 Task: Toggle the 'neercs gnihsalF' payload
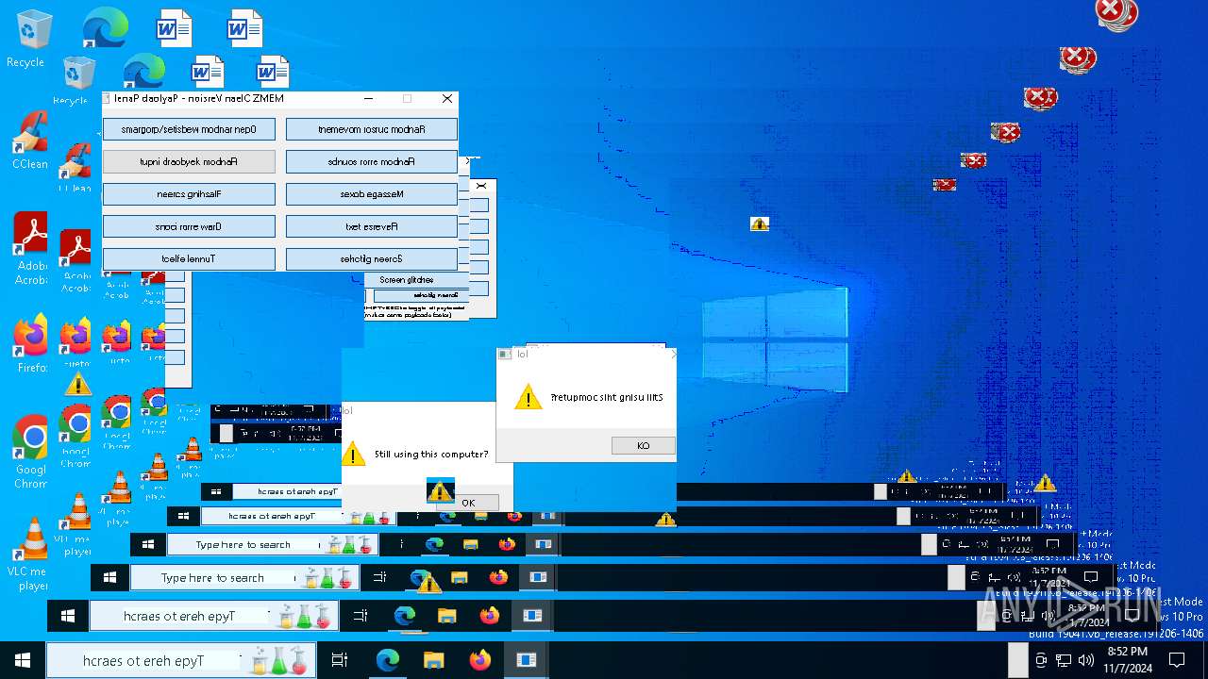coord(189,194)
